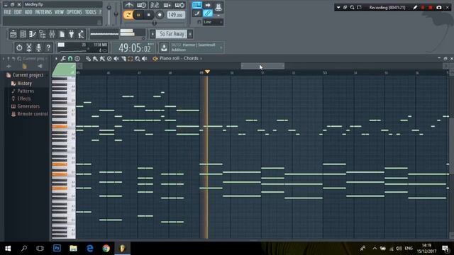Click the question mark help icon

point(48,47)
